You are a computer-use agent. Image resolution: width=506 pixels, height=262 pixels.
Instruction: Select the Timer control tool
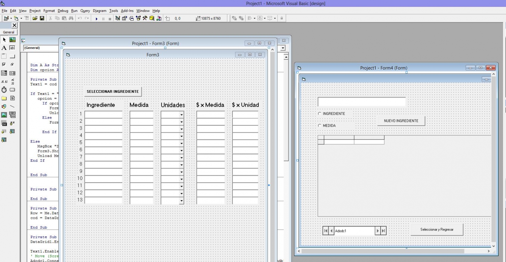click(4, 90)
